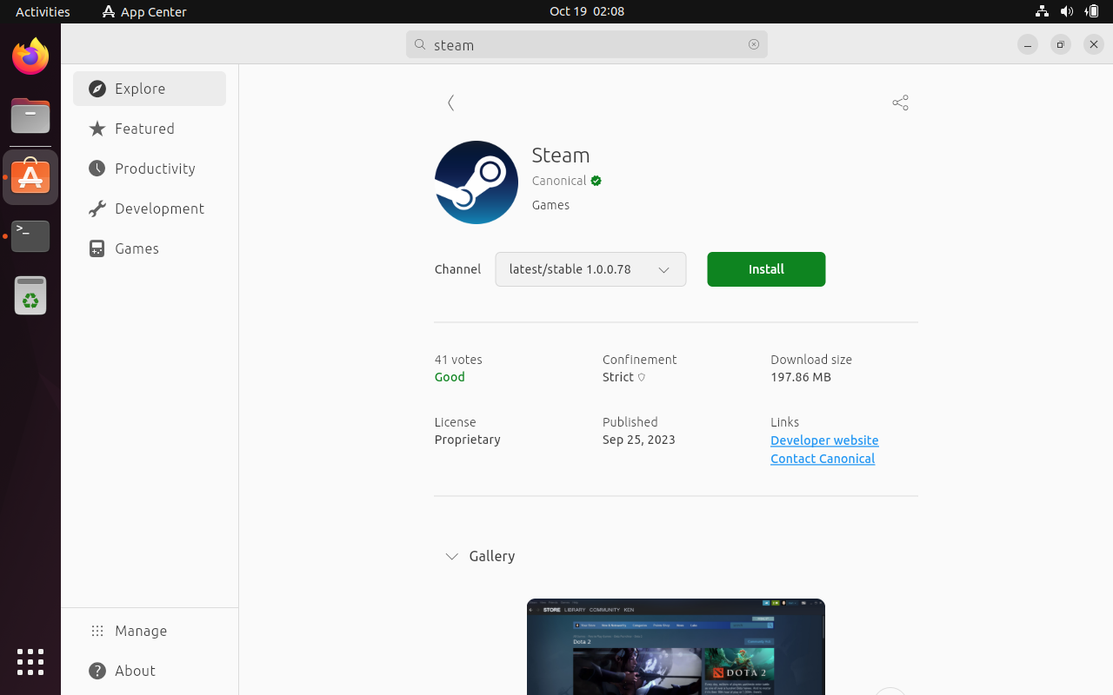
Task: Open Firefox from the dock
Action: [x=30, y=57]
